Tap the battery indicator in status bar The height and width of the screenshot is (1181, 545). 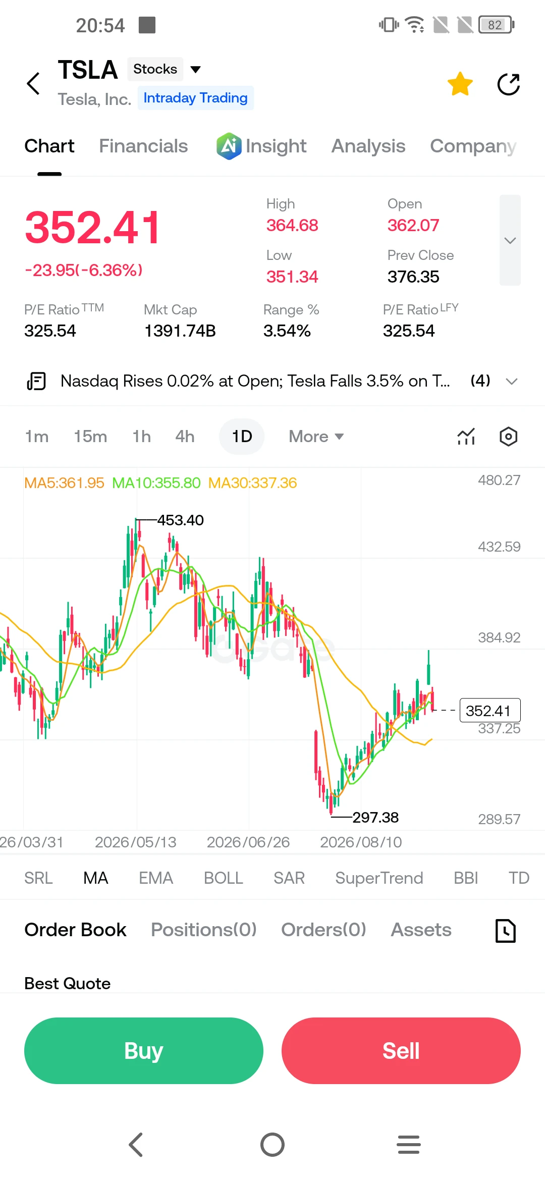(x=497, y=25)
